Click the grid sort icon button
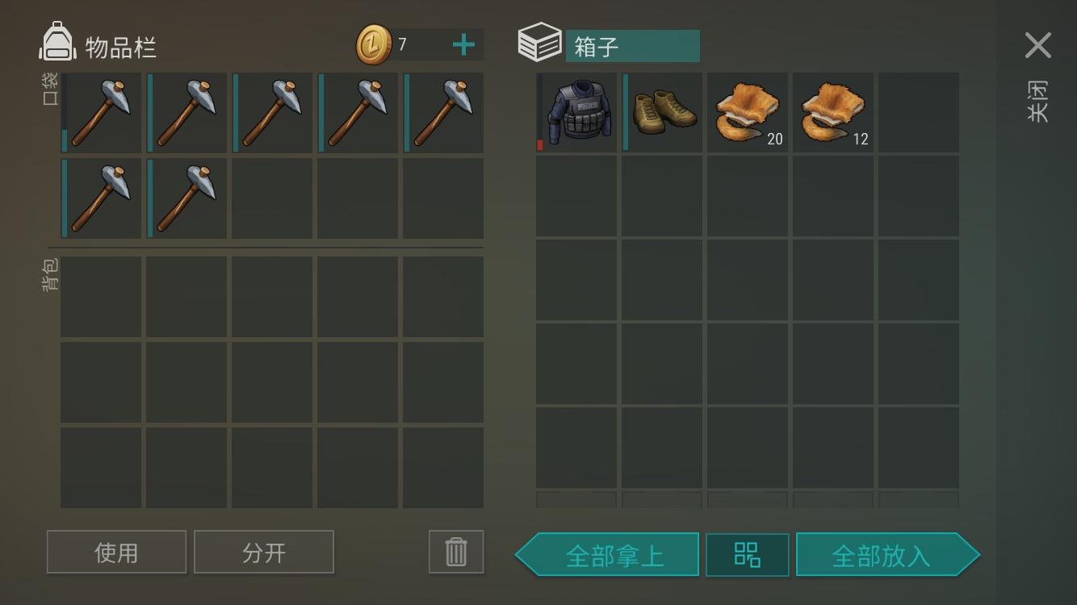 coord(748,555)
